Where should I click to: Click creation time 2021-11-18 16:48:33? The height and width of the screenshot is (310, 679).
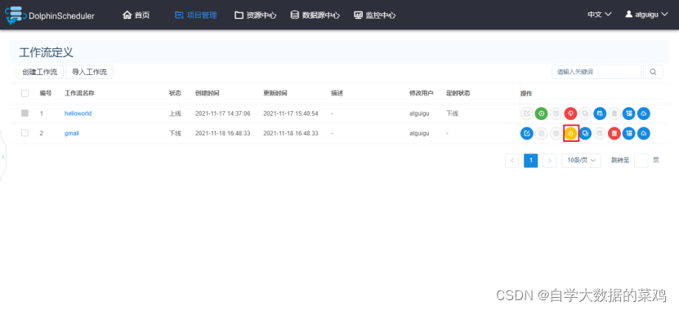[x=222, y=134]
